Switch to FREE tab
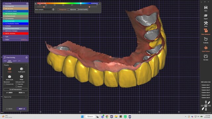212x119 pixels. (5, 61)
